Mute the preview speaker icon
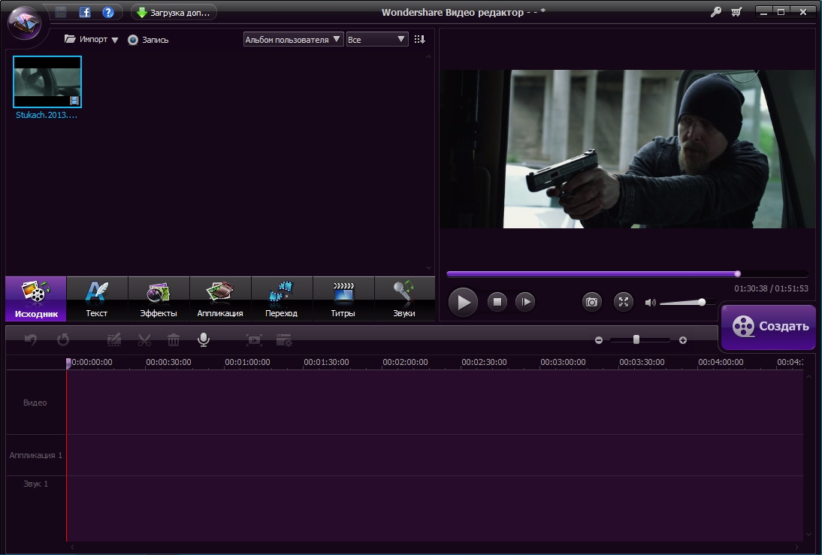This screenshot has height=555, width=822. pos(650,303)
